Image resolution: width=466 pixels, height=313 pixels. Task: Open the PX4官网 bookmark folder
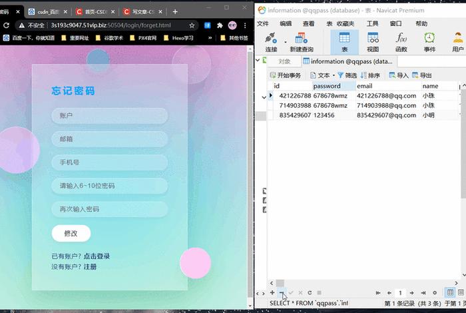[x=144, y=38]
